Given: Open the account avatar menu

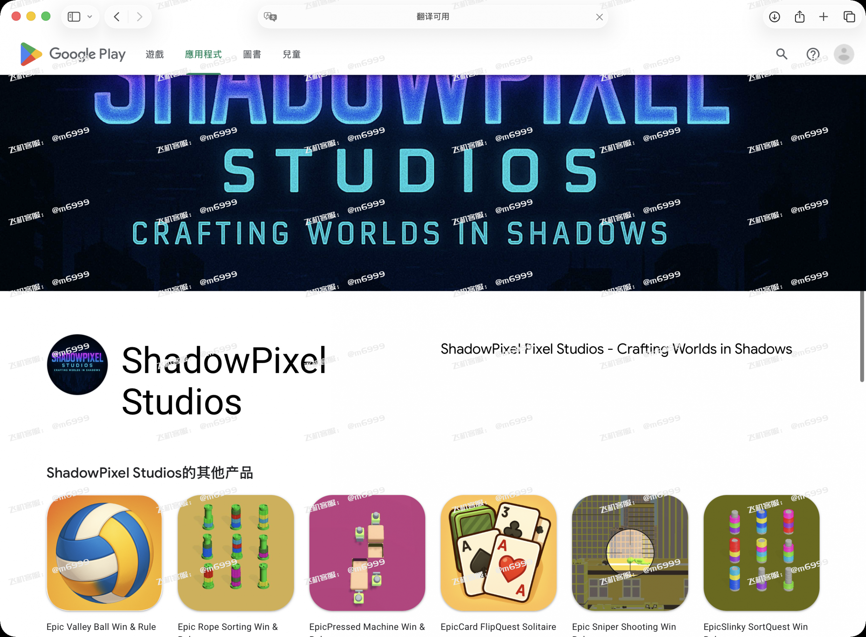Looking at the screenshot, I should (x=844, y=54).
